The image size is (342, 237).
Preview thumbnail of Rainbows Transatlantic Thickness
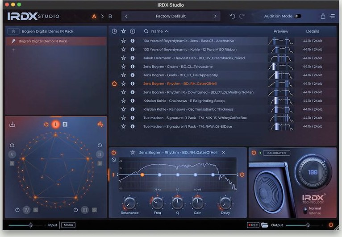pyautogui.click(x=281, y=109)
